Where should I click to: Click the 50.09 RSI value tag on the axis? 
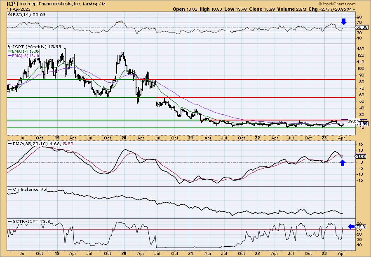362,28
